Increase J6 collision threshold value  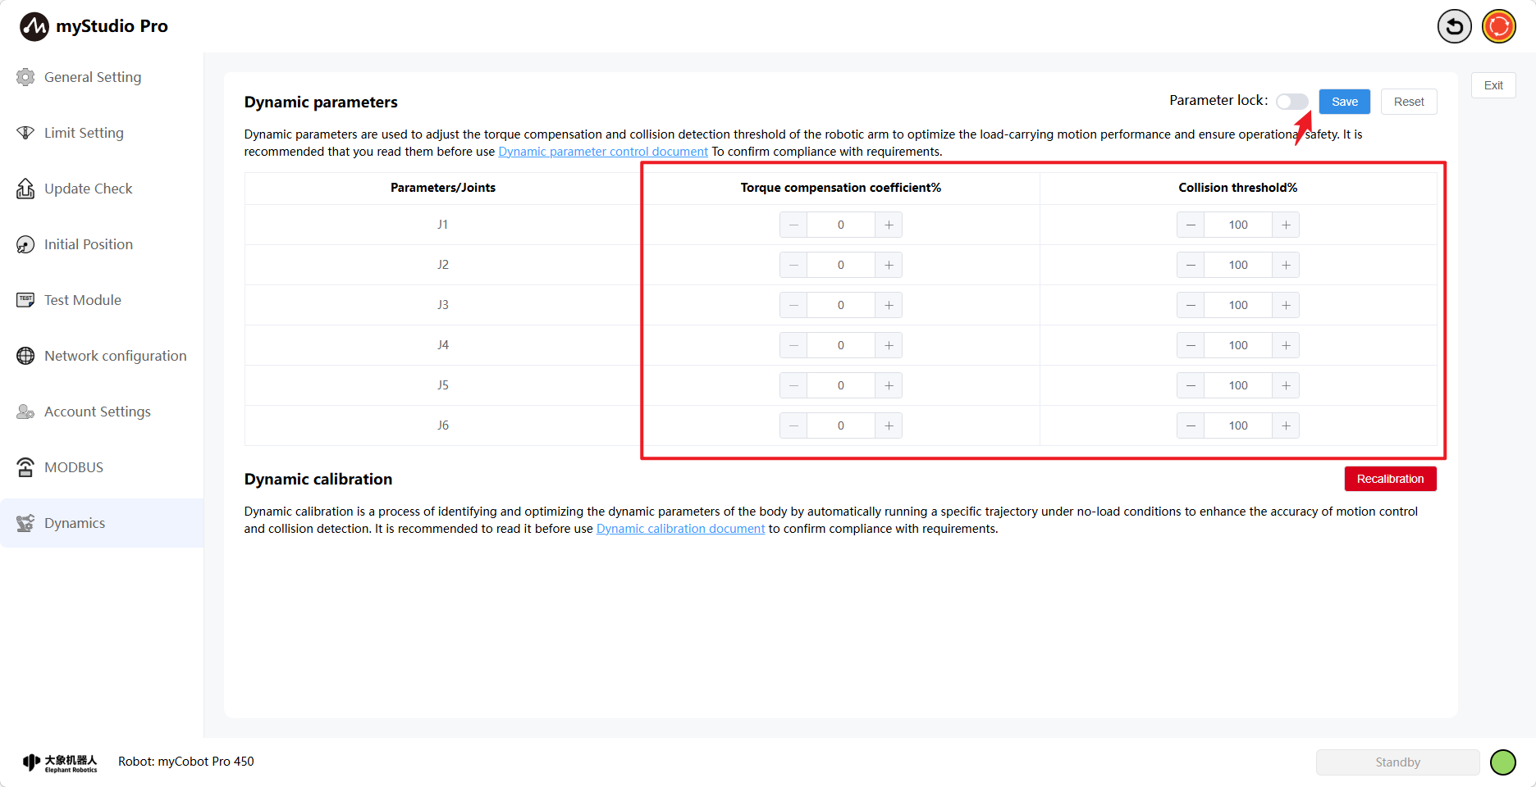(1286, 425)
